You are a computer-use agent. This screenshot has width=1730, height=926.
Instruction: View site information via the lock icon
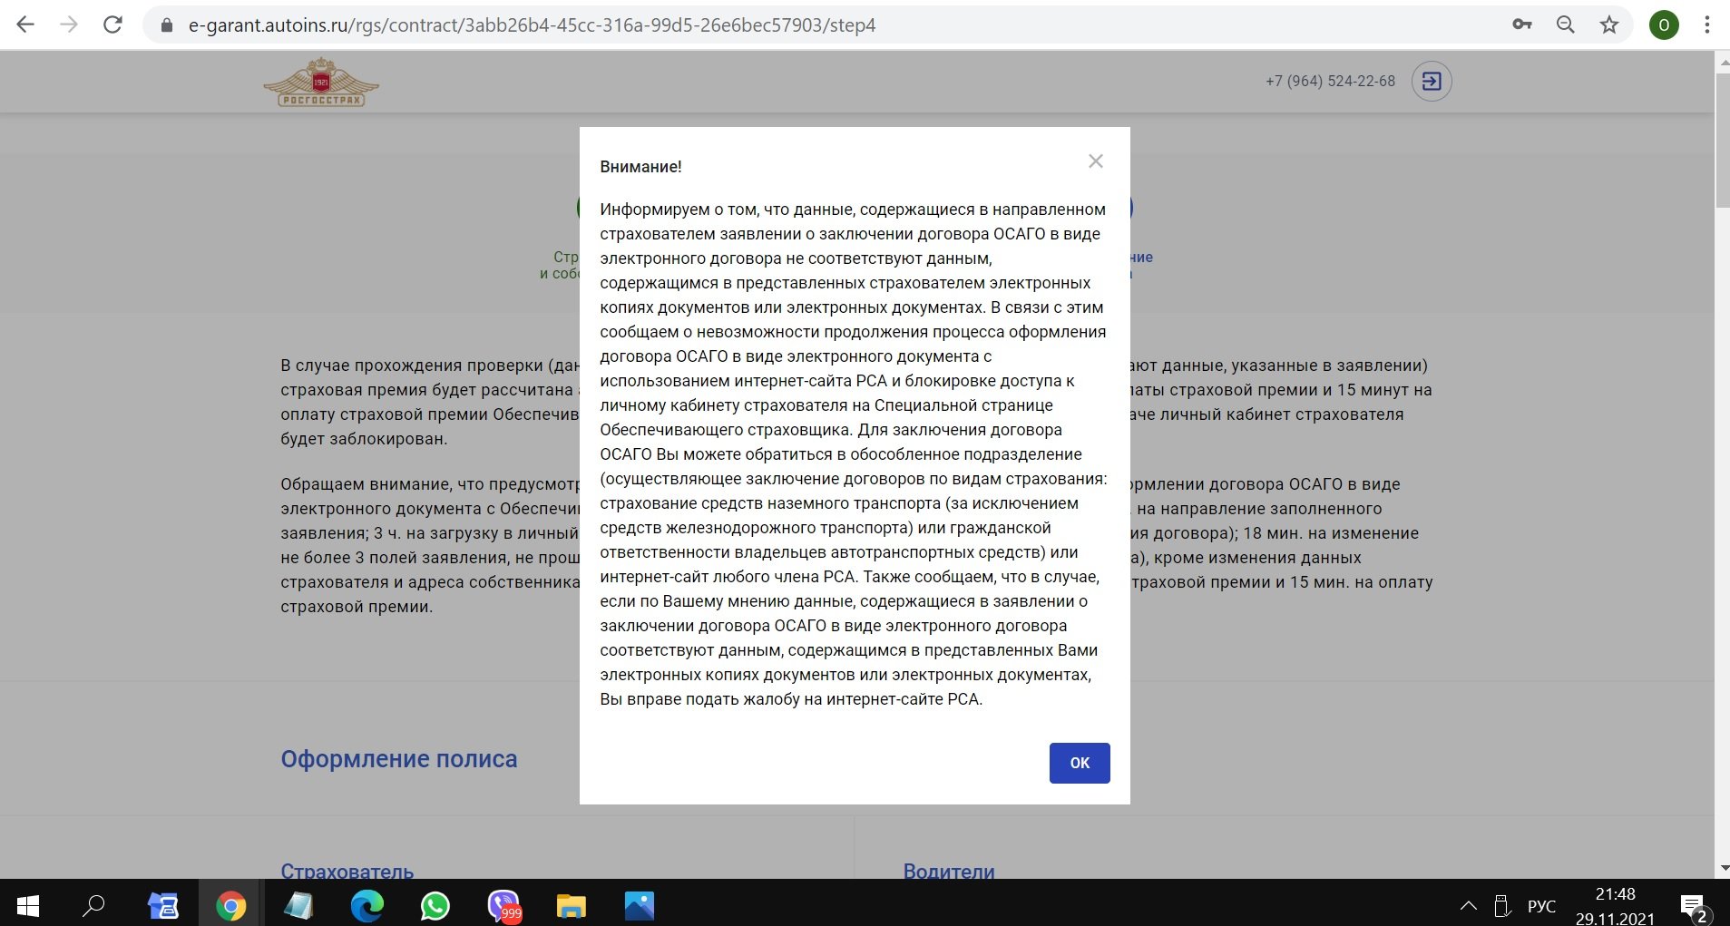pos(166,25)
